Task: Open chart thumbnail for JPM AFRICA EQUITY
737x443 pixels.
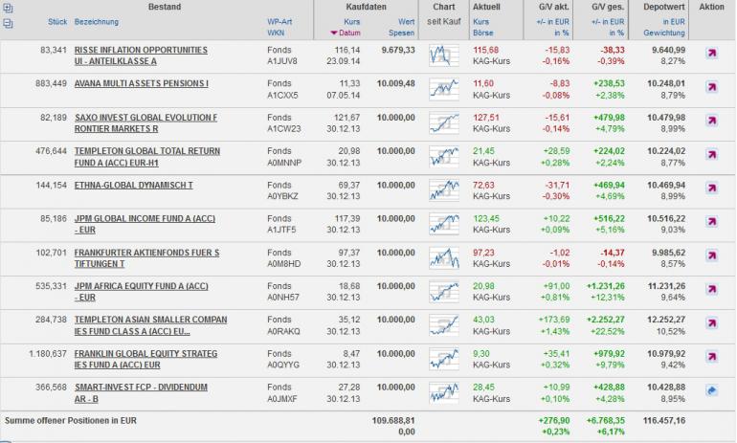Action: [x=443, y=291]
